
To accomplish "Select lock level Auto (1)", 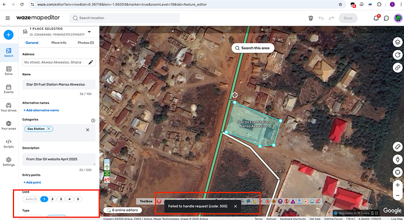I will coord(31,199).
